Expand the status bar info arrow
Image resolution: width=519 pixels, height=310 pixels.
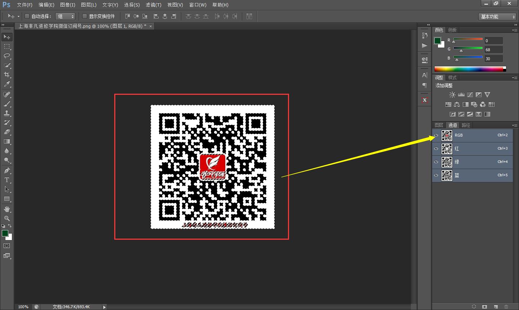pyautogui.click(x=105, y=307)
